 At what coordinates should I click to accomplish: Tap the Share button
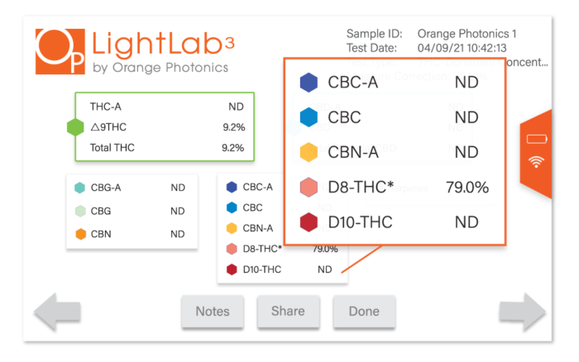pos(289,312)
